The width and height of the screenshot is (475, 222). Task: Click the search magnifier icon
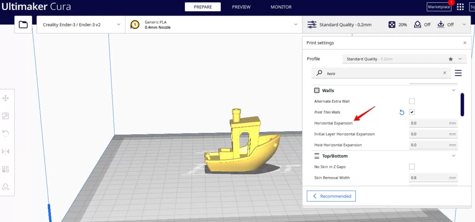(x=319, y=73)
